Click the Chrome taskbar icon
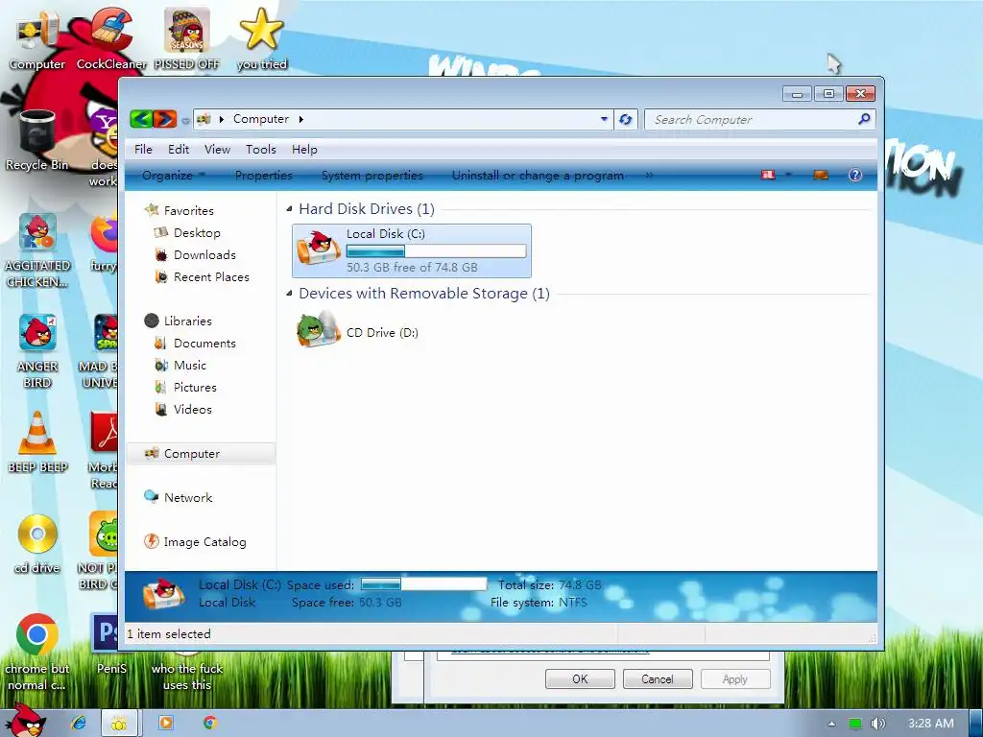 (x=209, y=723)
